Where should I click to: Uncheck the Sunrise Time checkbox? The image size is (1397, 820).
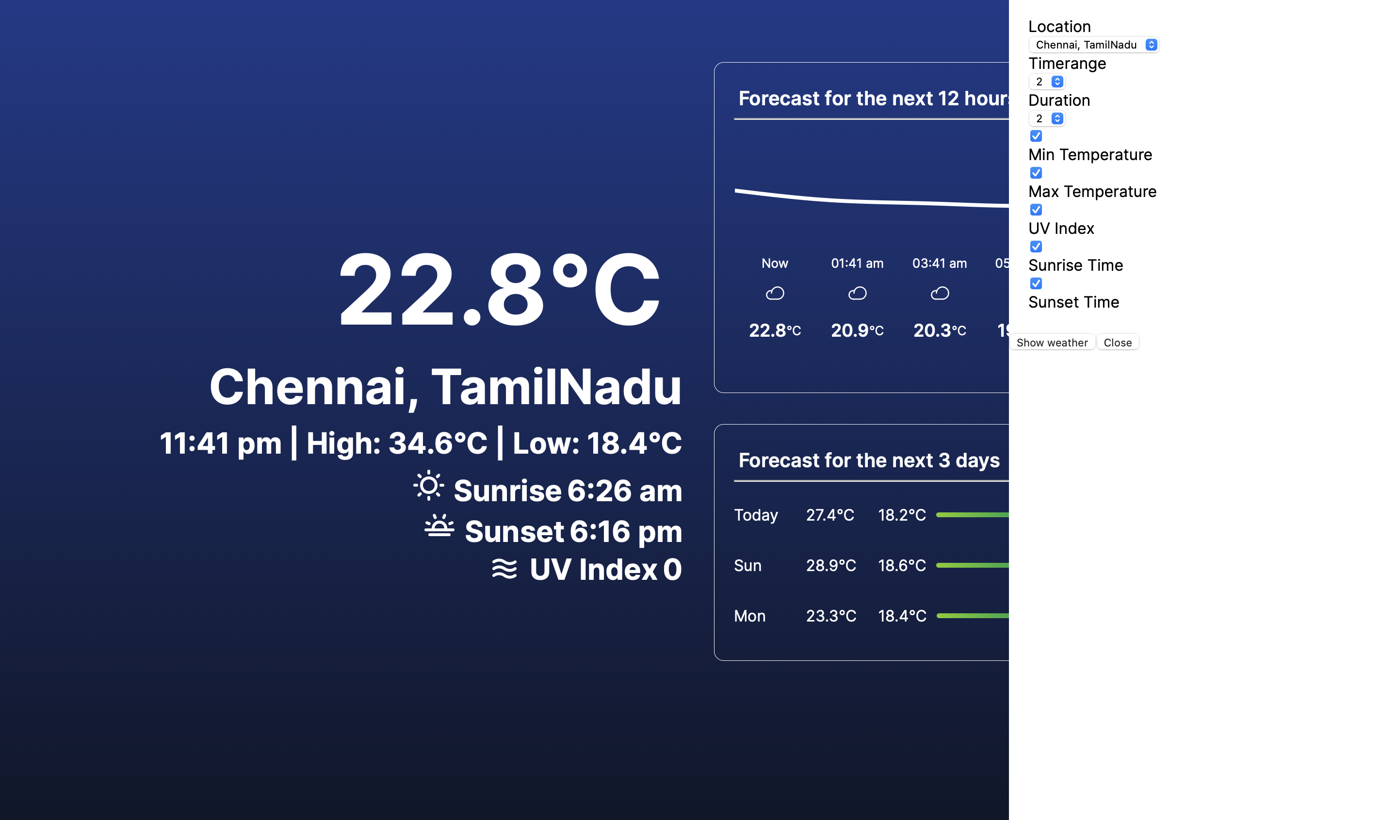tap(1036, 246)
